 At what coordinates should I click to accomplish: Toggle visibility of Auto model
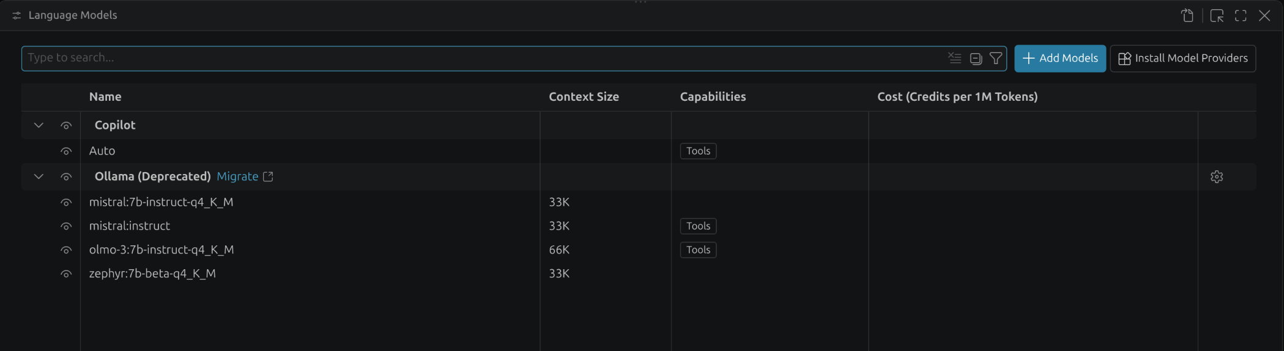(66, 151)
